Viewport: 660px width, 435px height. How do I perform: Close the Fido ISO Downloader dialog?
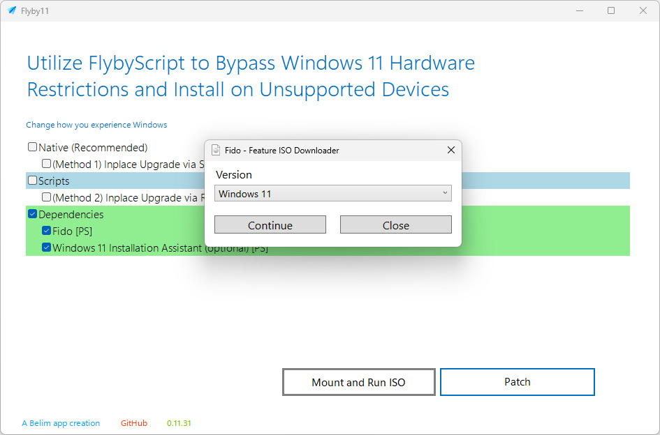coord(450,150)
